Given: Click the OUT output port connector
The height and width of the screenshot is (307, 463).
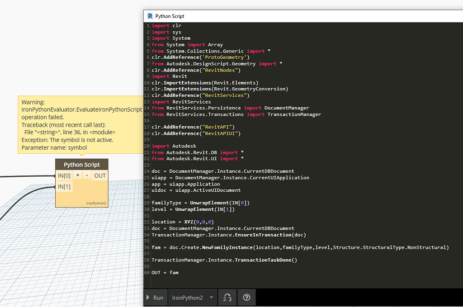Looking at the screenshot, I should [99, 175].
